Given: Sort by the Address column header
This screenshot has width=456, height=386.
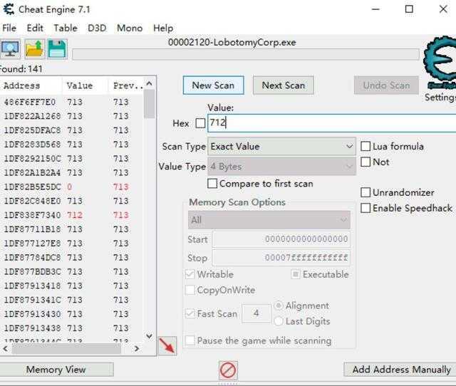Looking at the screenshot, I should pos(31,85).
